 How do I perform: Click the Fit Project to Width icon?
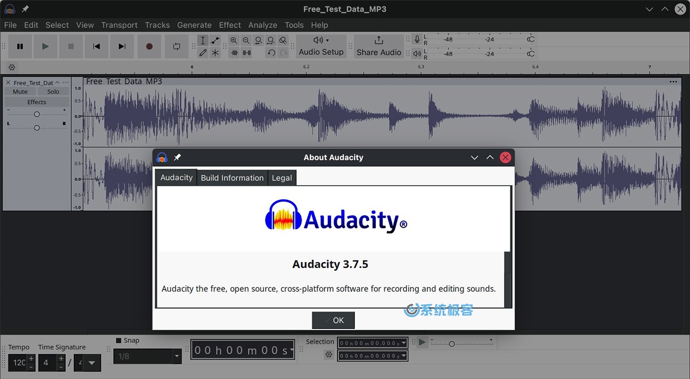pos(271,40)
